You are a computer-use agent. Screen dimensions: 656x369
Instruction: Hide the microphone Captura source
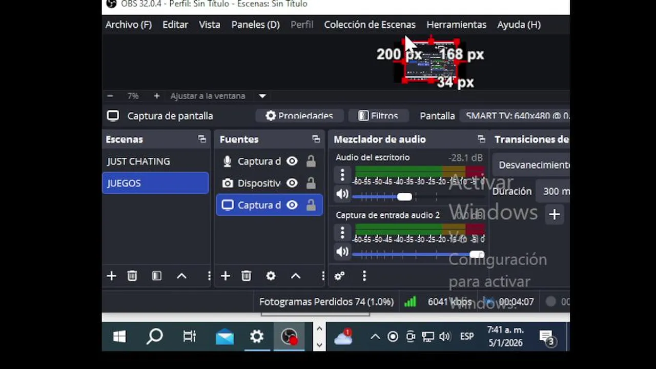pyautogui.click(x=292, y=161)
